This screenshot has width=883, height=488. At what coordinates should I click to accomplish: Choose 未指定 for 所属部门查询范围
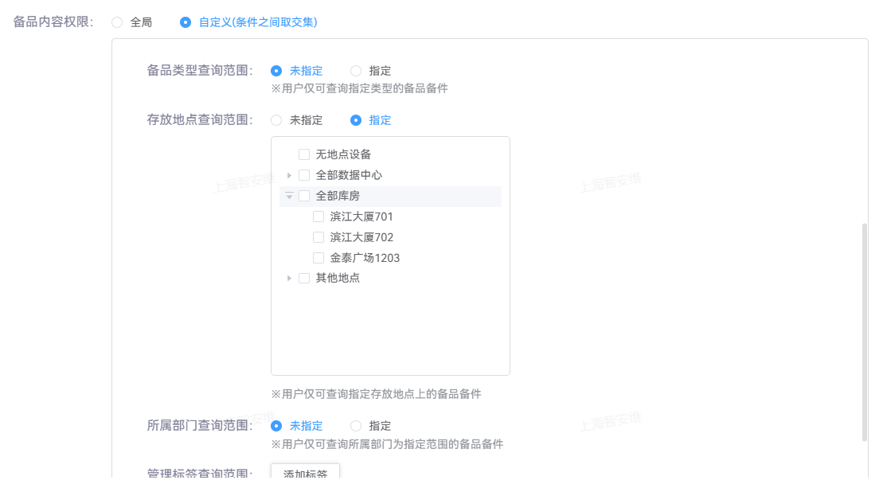(276, 426)
